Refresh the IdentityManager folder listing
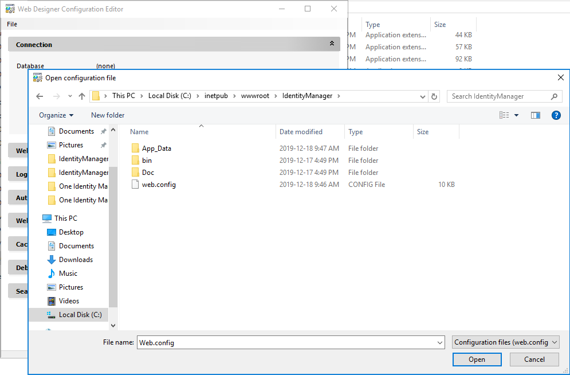 [434, 96]
